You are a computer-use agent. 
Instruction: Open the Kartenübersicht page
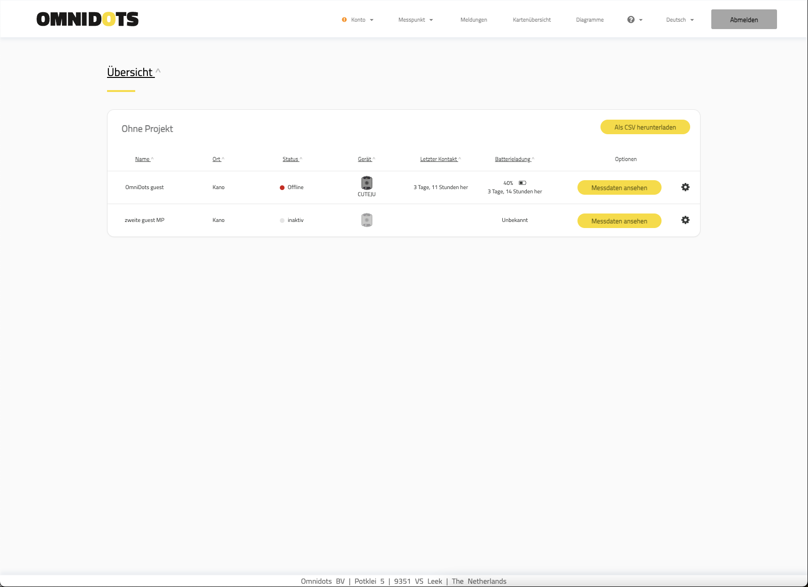531,20
